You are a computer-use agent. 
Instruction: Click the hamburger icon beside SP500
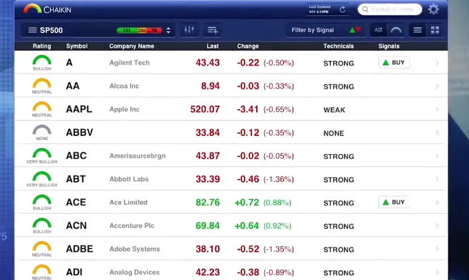click(32, 31)
